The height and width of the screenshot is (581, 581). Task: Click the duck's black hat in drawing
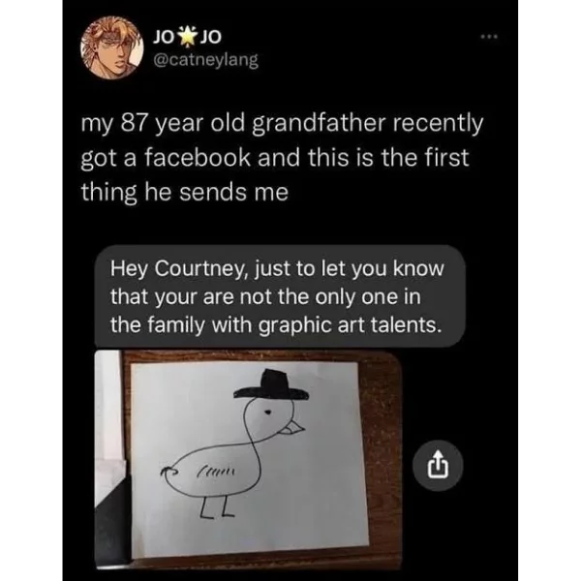point(271,385)
